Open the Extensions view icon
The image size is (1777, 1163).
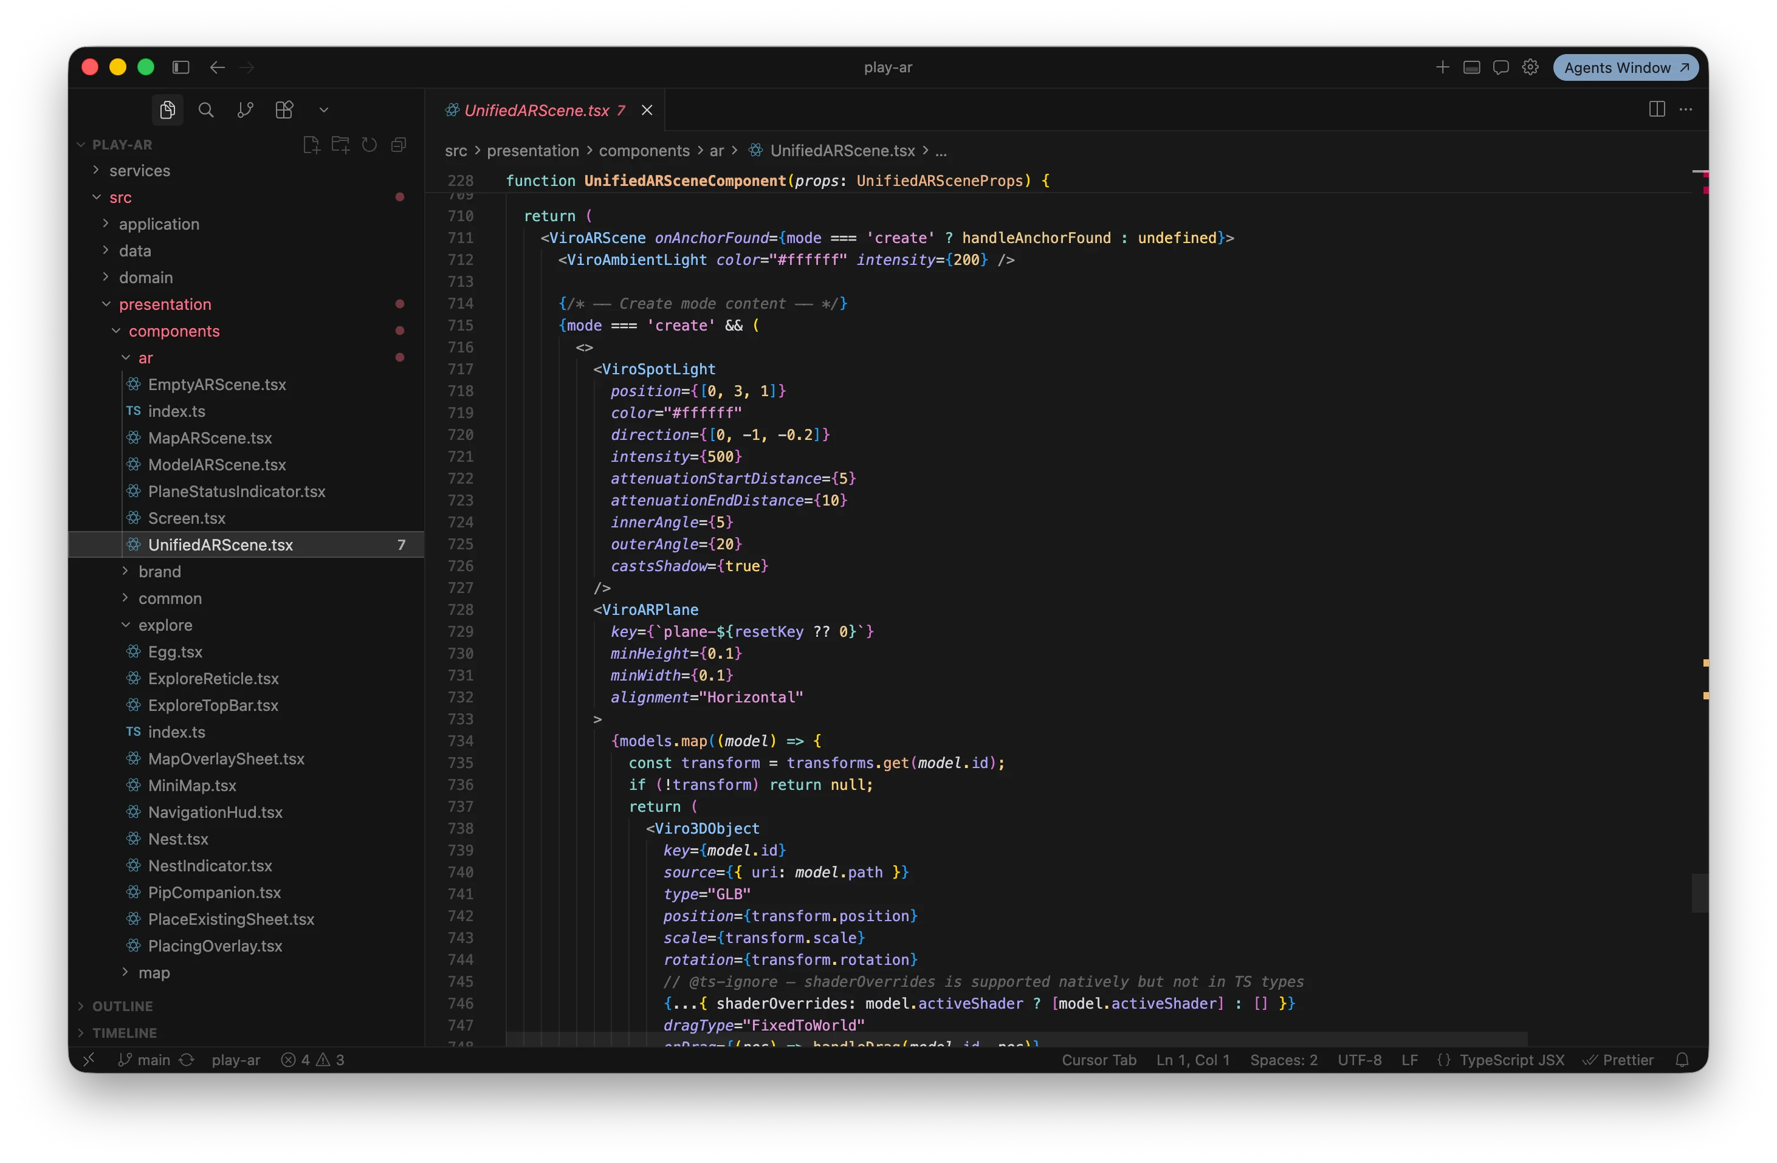(284, 110)
